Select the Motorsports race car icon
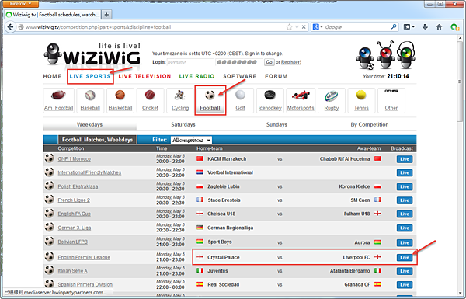The width and height of the screenshot is (466, 299). [x=301, y=96]
